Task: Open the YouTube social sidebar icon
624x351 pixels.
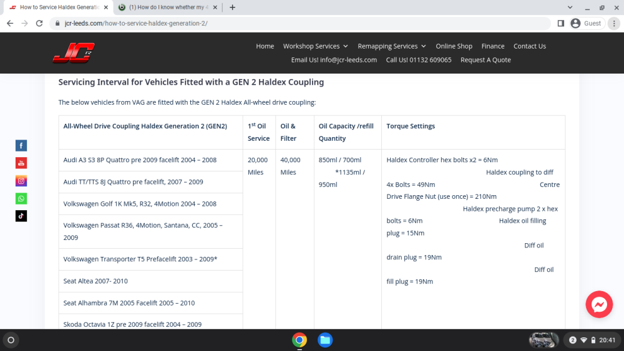Action: (21, 163)
